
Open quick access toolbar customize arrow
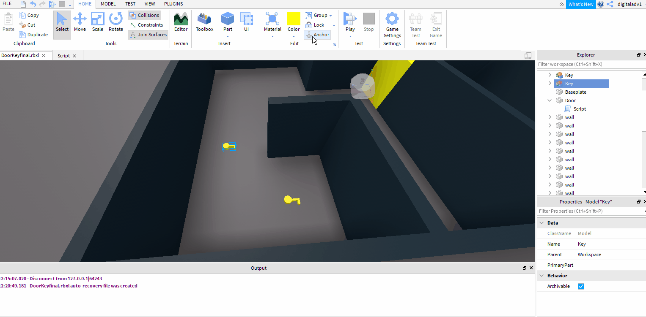(70, 4)
